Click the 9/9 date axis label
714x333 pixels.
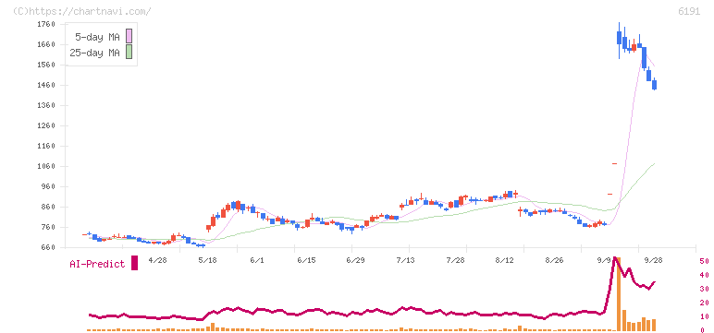click(604, 260)
